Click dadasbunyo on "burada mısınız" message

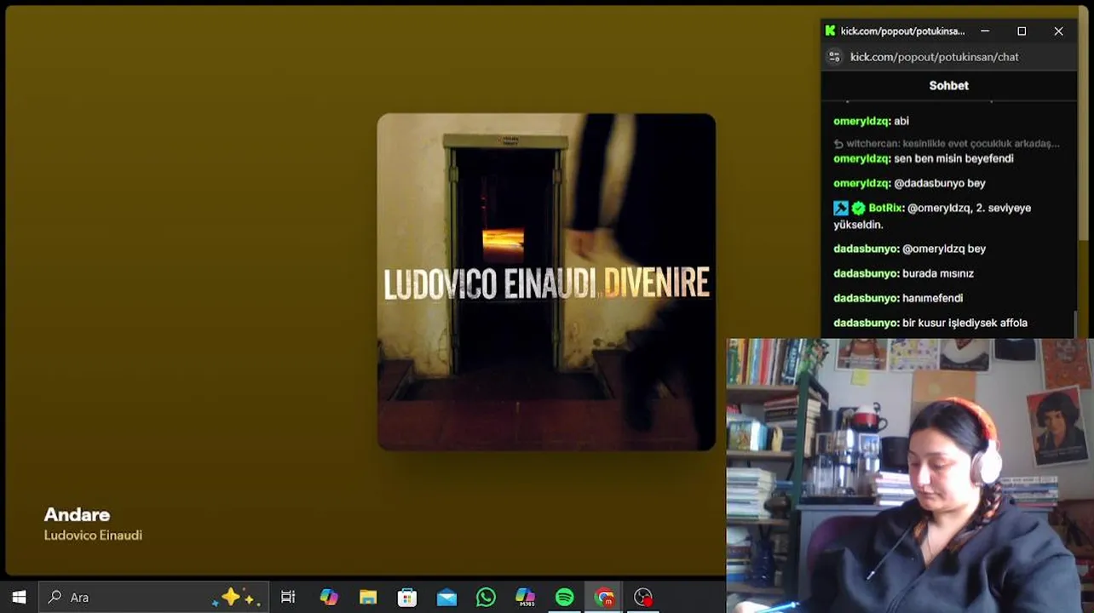[x=866, y=273]
